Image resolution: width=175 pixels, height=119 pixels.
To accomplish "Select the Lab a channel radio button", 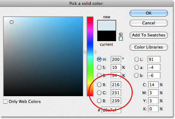I will pyautogui.click(x=136, y=67).
